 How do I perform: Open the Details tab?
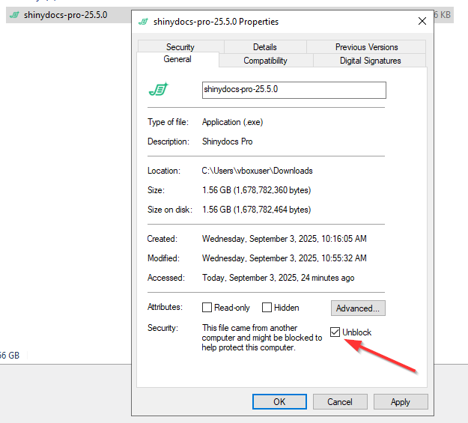tap(264, 46)
